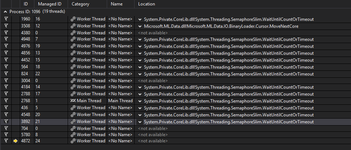Click flag icon for thread 2788
Viewport: 351px width, 150px height.
(6, 94)
